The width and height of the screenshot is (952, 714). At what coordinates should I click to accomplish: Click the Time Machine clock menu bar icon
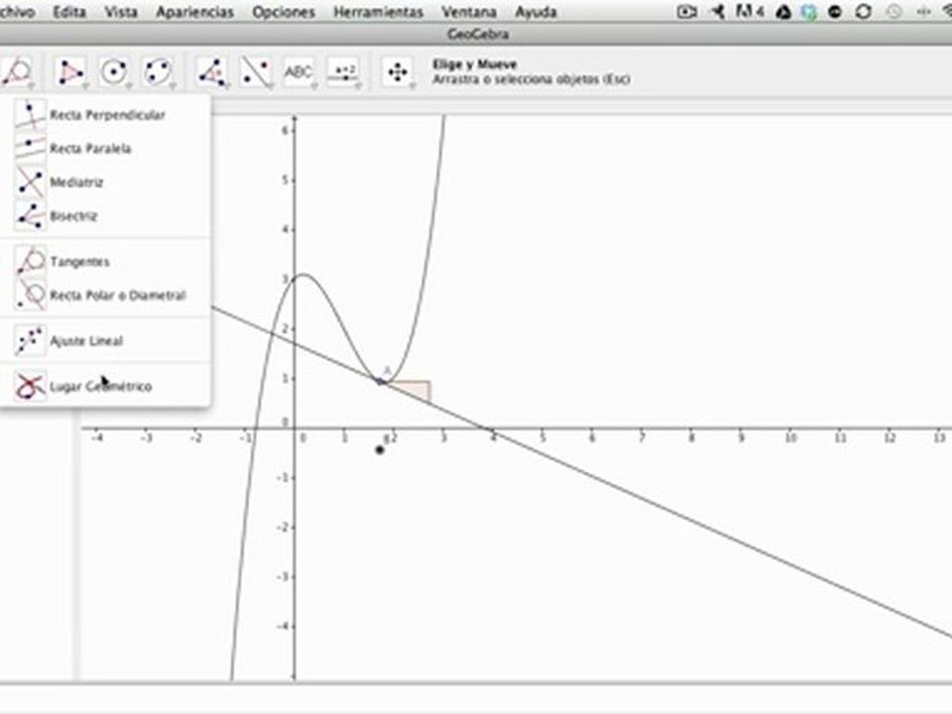click(893, 12)
